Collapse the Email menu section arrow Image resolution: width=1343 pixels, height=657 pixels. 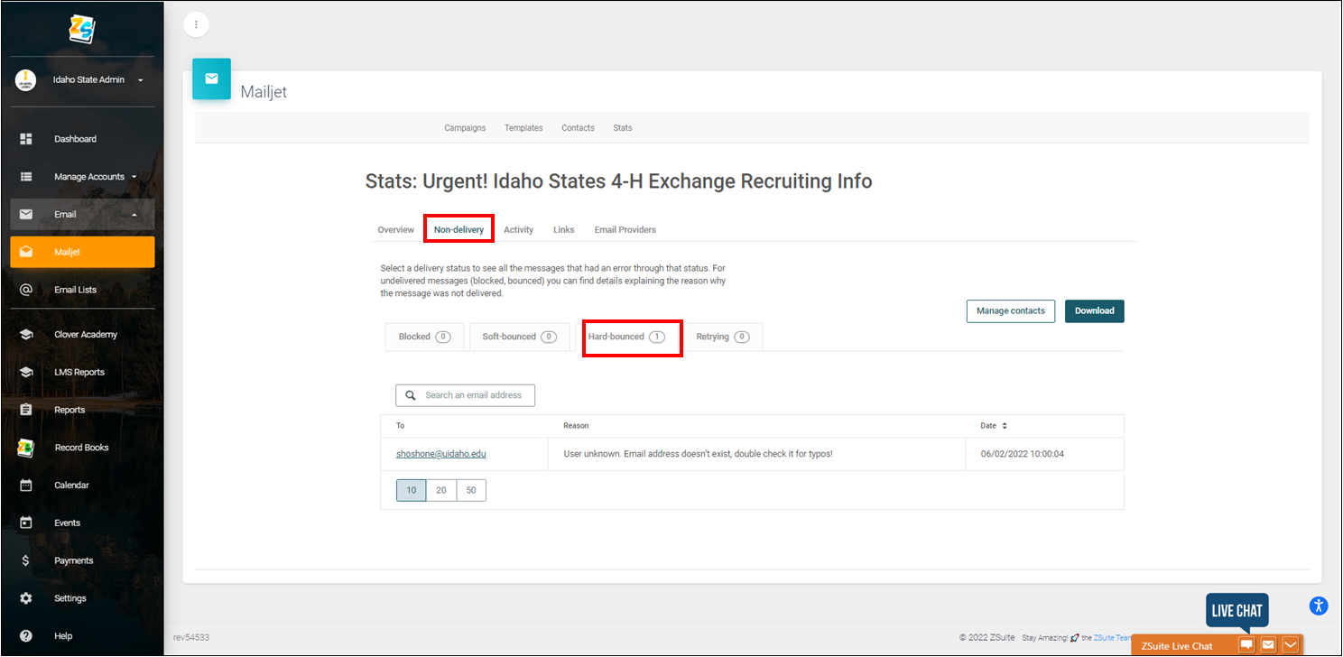134,215
